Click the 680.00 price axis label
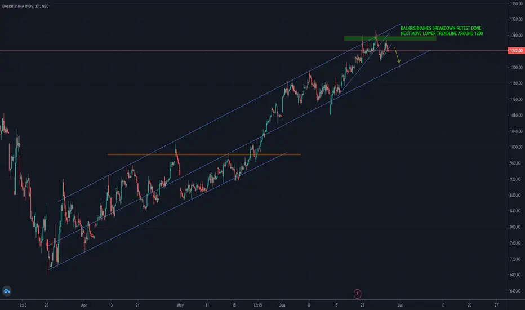The width and height of the screenshot is (525, 310). (517, 275)
